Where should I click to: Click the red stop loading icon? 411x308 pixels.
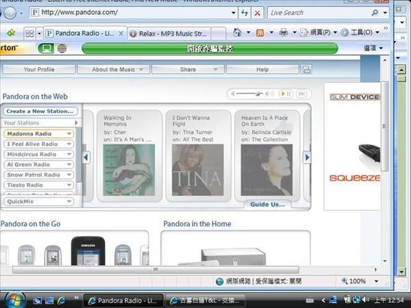(258, 13)
